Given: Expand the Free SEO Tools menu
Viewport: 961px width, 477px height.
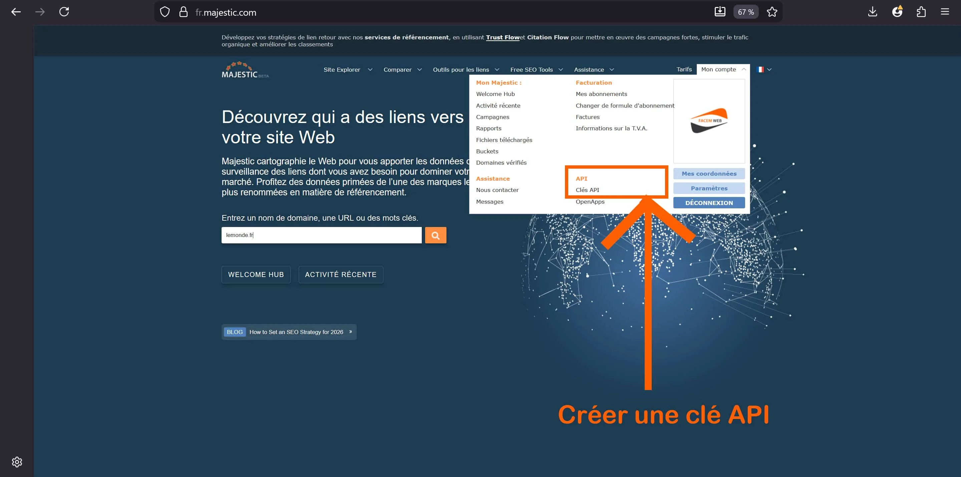Looking at the screenshot, I should tap(537, 70).
